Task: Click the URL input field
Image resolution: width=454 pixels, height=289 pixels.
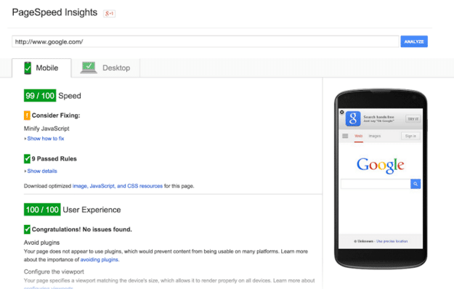Action: (x=206, y=41)
